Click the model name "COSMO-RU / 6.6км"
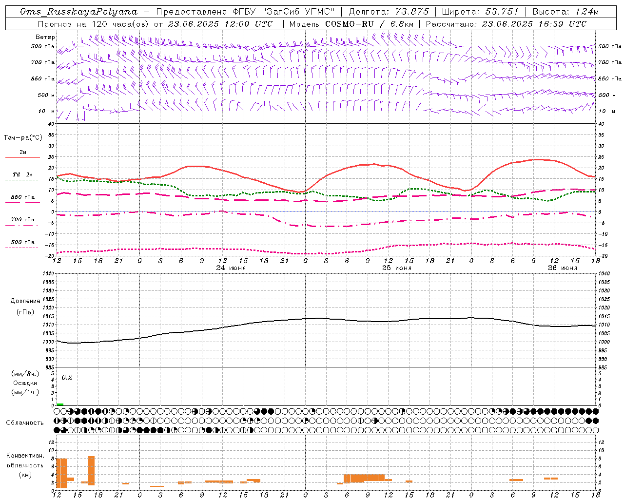The height and width of the screenshot is (499, 624). coord(370,24)
